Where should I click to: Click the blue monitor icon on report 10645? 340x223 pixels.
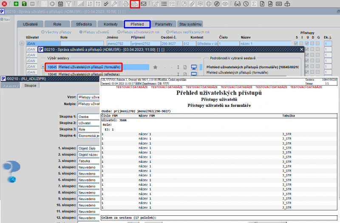[194, 67]
